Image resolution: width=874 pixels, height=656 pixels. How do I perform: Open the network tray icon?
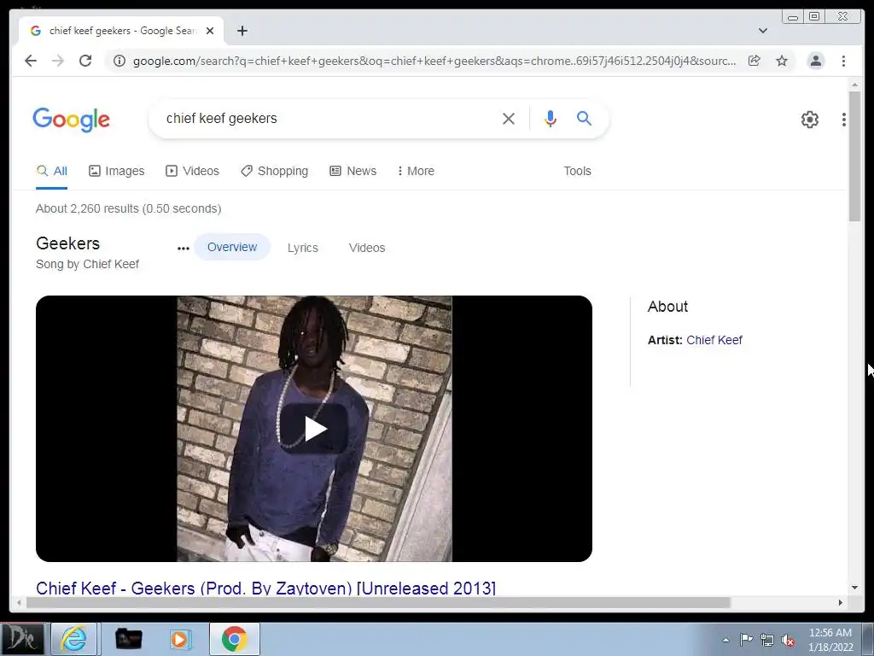[767, 640]
